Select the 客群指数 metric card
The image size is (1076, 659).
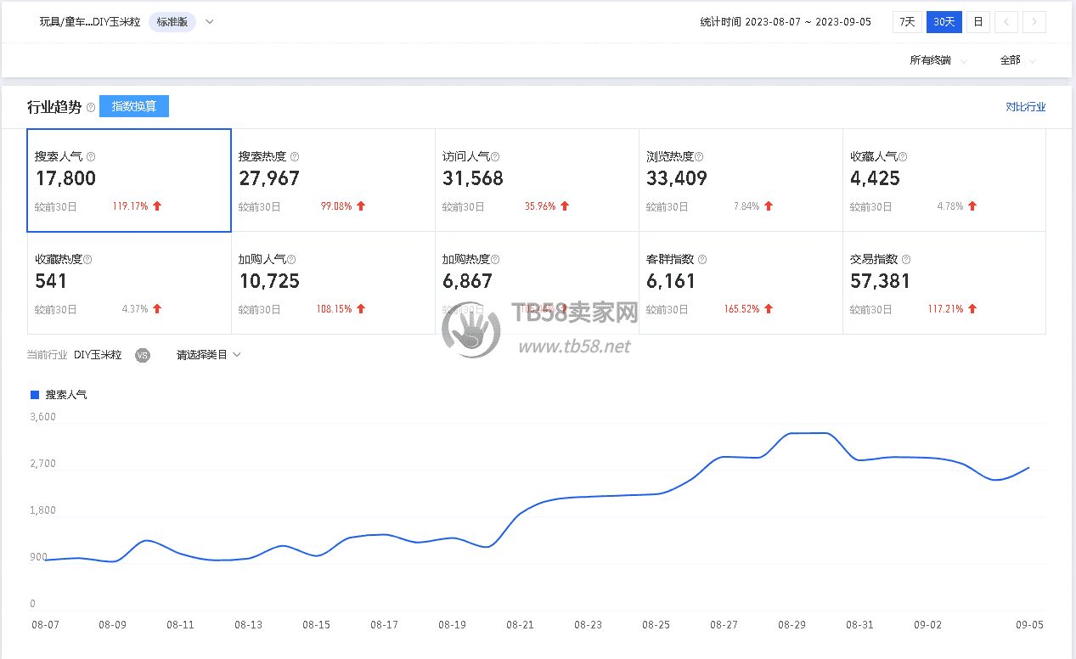coord(741,283)
